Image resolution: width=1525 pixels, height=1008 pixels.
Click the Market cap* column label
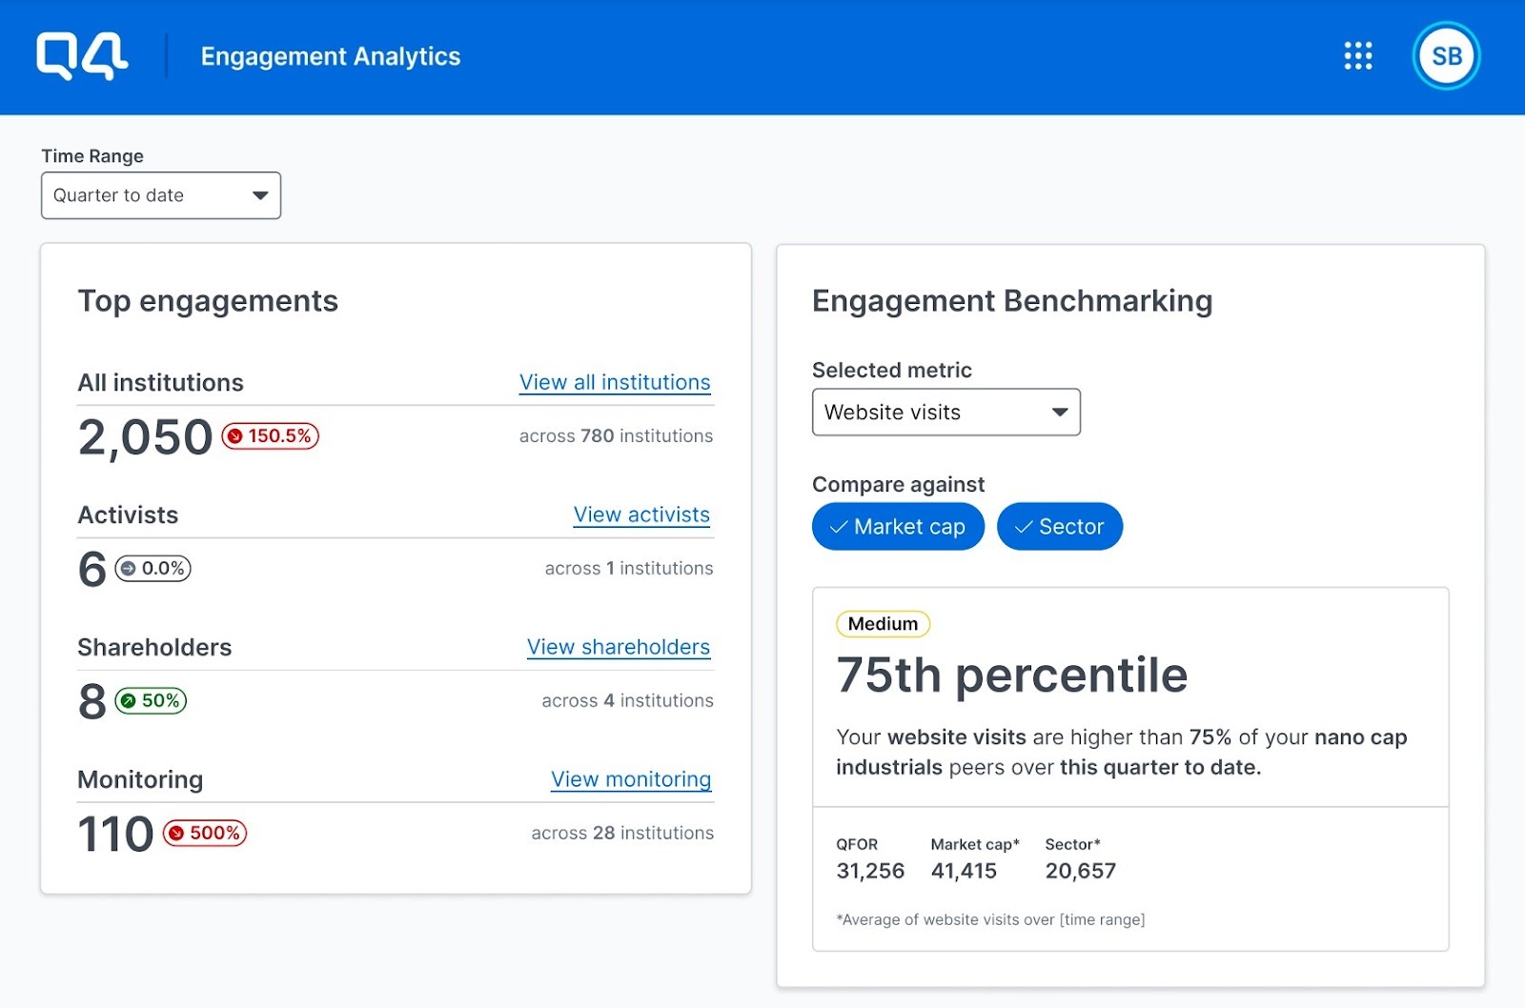pos(975,844)
